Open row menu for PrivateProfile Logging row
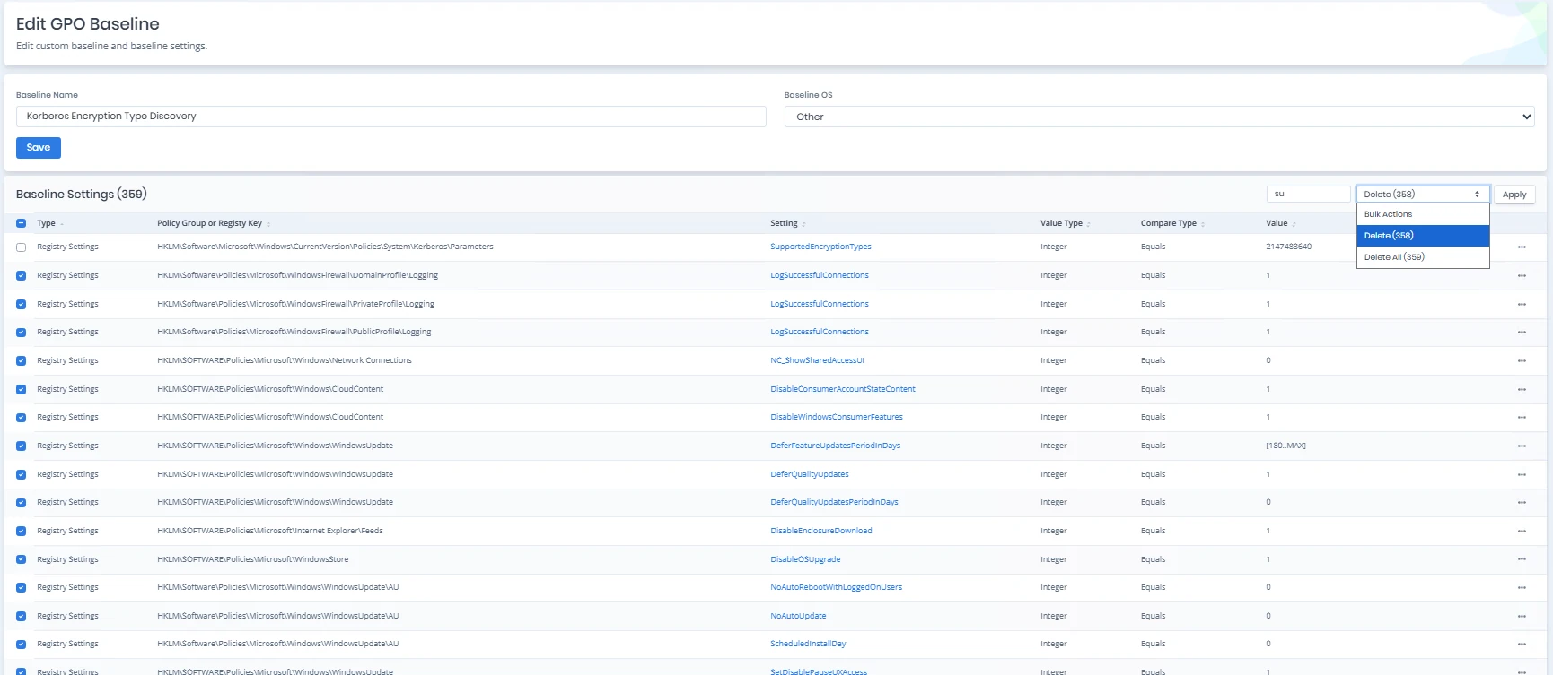Image resolution: width=1553 pixels, height=675 pixels. point(1522,304)
